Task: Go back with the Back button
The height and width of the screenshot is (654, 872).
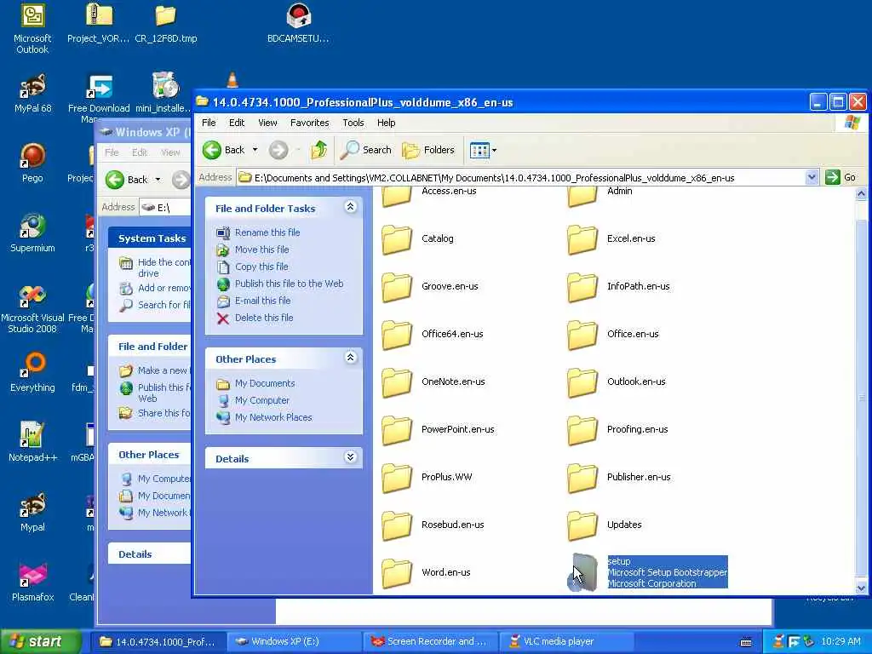Action: coord(224,150)
